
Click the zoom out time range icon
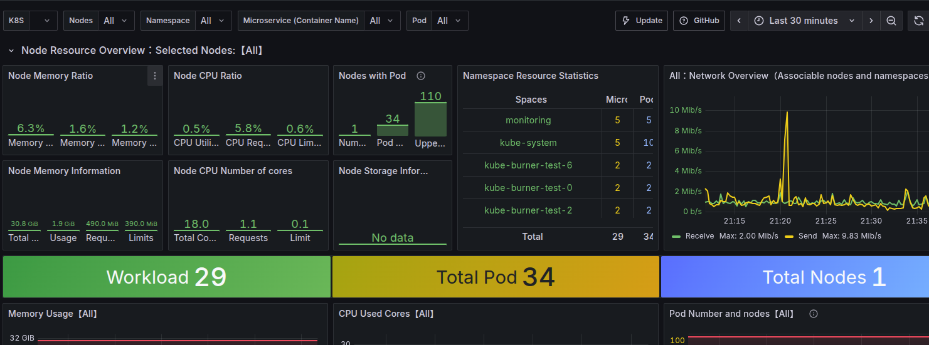[x=891, y=21]
